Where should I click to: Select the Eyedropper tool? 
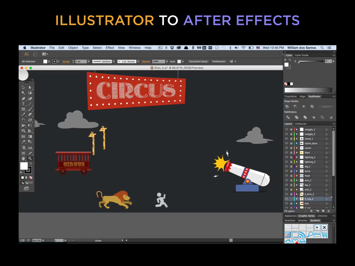(x=23, y=142)
